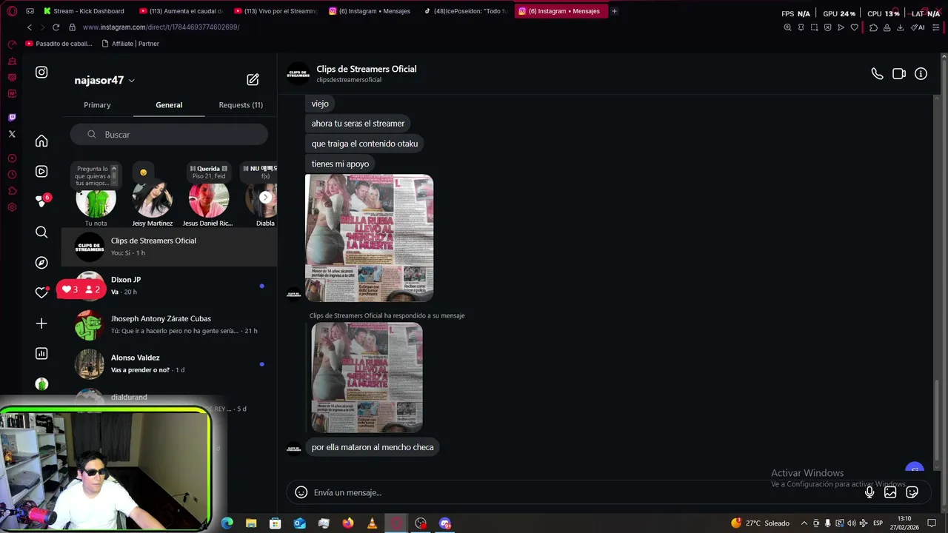Select the 'tienes mi apoyo' message bubble
The image size is (948, 533).
(340, 164)
